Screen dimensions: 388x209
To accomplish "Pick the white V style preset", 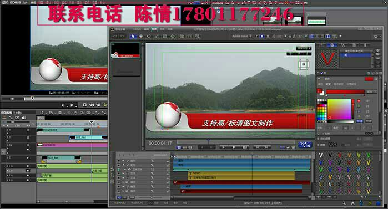I will click(x=320, y=155).
